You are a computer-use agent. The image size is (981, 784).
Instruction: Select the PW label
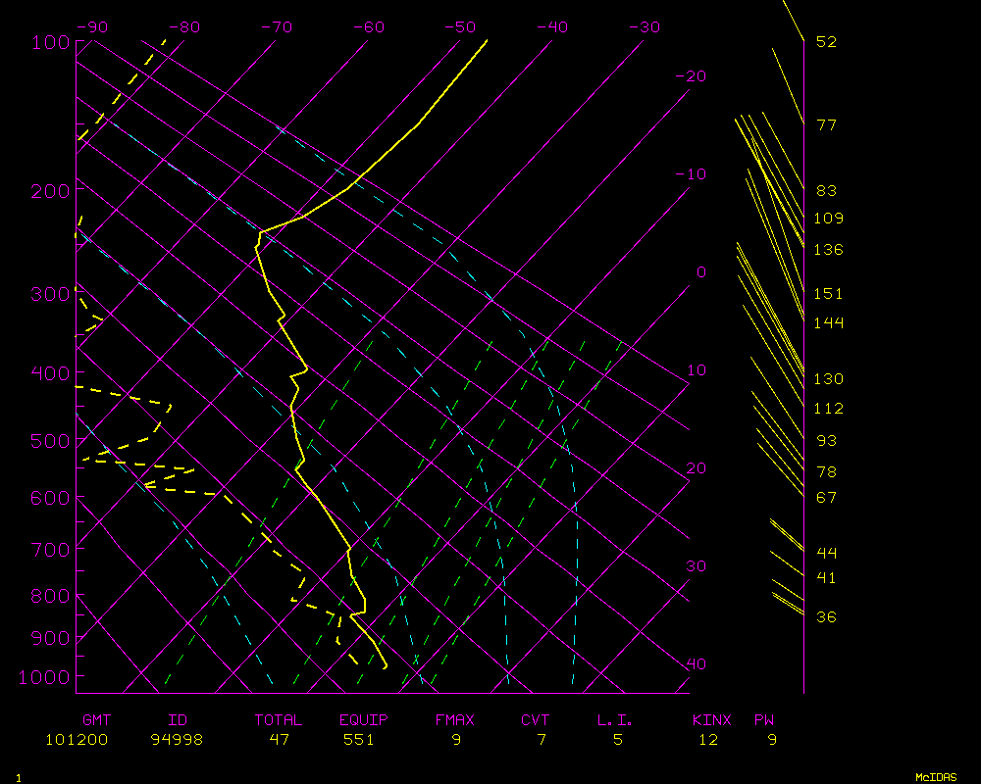[763, 720]
